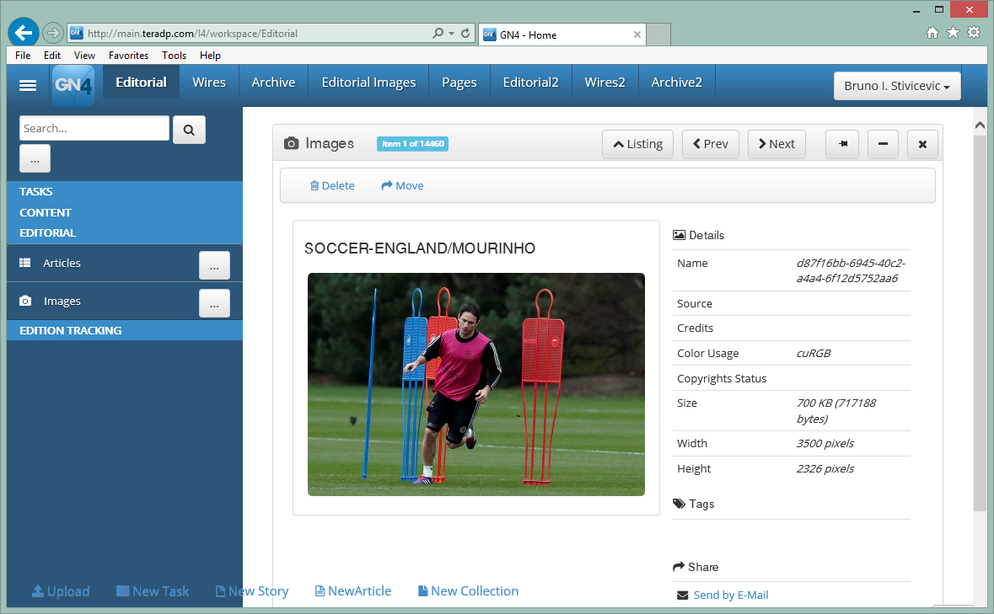994x614 pixels.
Task: Click the GN4 logo
Action: [73, 85]
